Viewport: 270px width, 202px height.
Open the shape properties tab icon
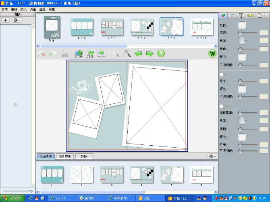pyautogui.click(x=223, y=16)
